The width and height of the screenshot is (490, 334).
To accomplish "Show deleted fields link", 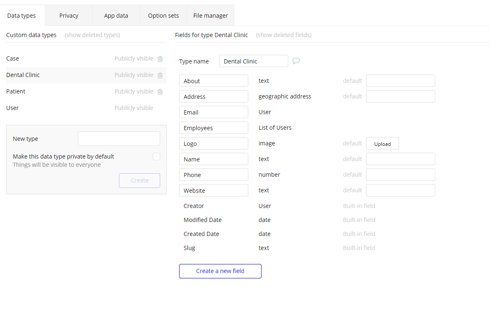I will tap(284, 35).
